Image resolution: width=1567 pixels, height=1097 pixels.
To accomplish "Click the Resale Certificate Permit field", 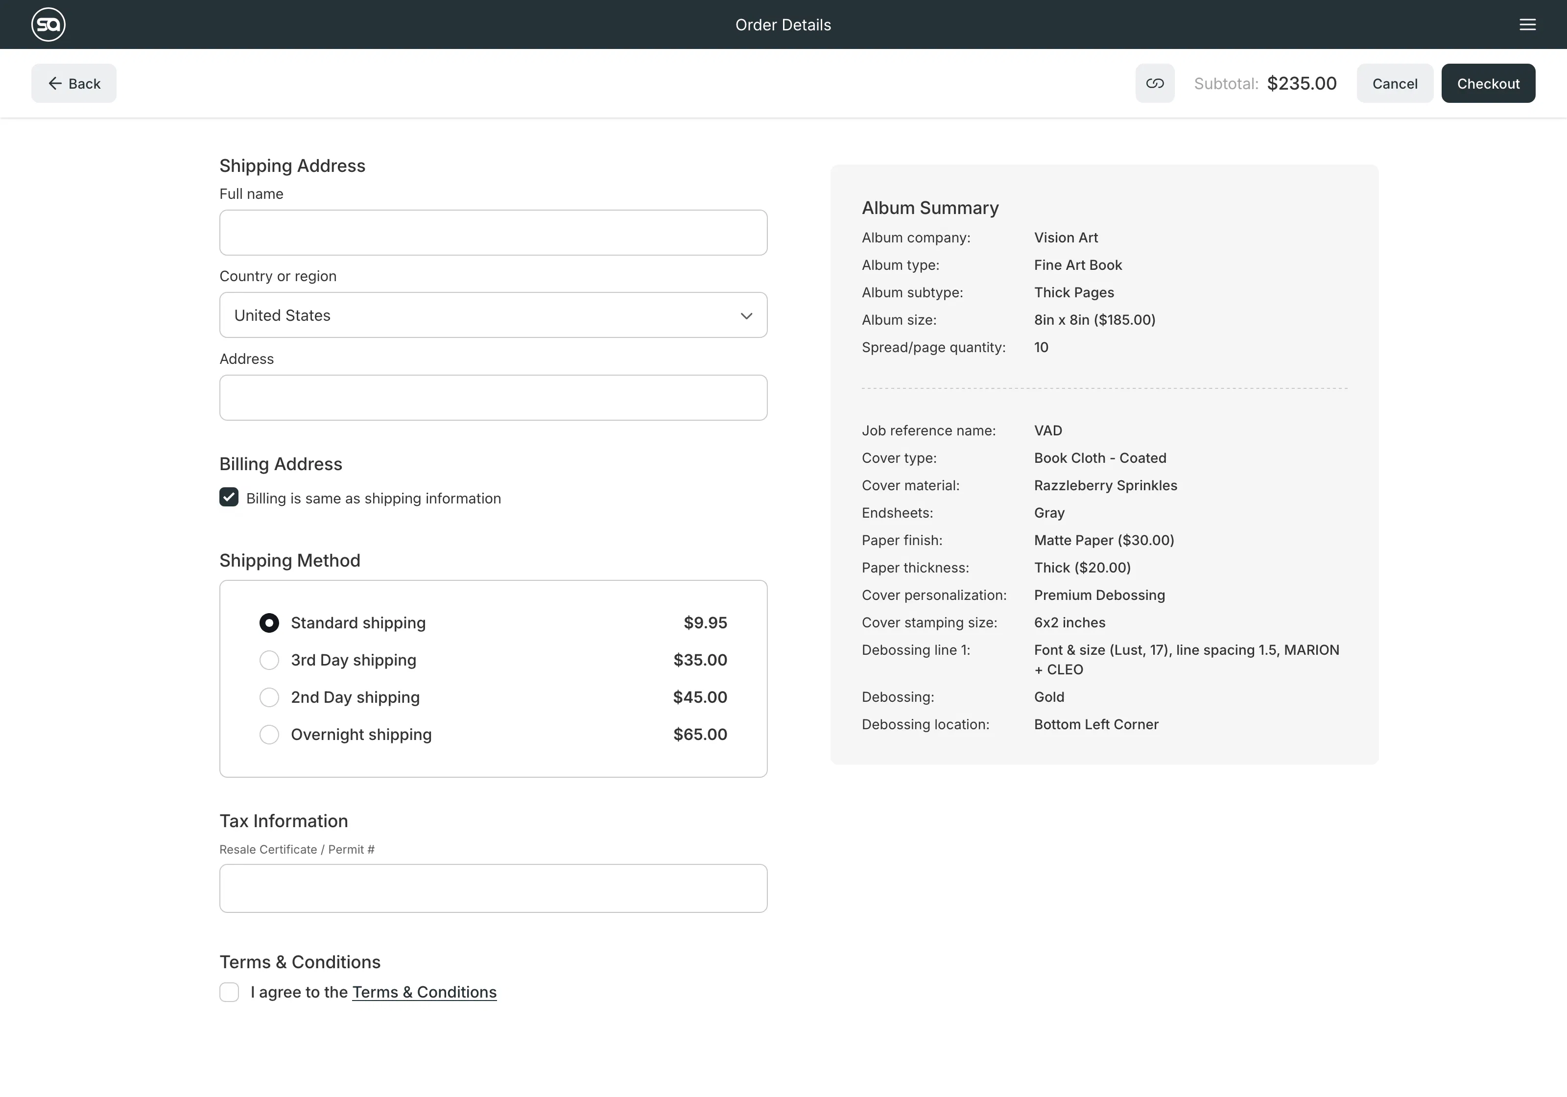I will 493,887.
